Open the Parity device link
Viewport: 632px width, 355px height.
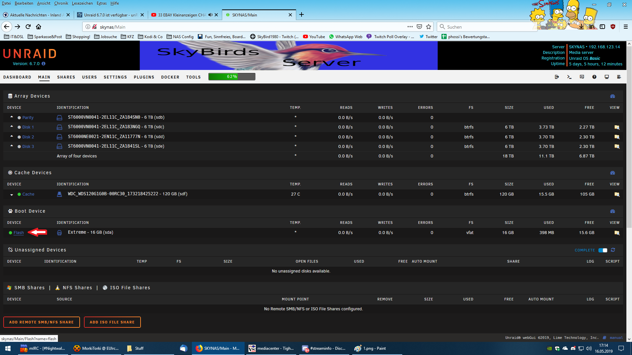28,118
